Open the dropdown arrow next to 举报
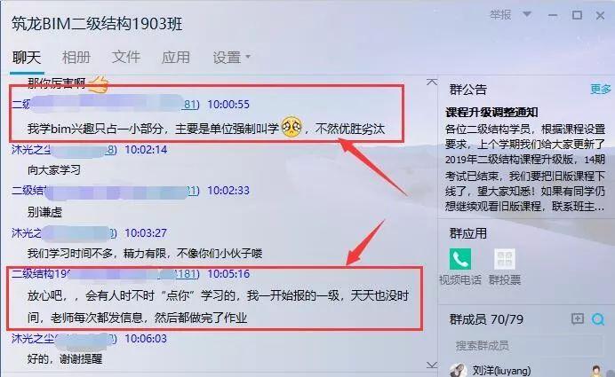Image resolution: width=615 pixels, height=377 pixels. point(527,14)
